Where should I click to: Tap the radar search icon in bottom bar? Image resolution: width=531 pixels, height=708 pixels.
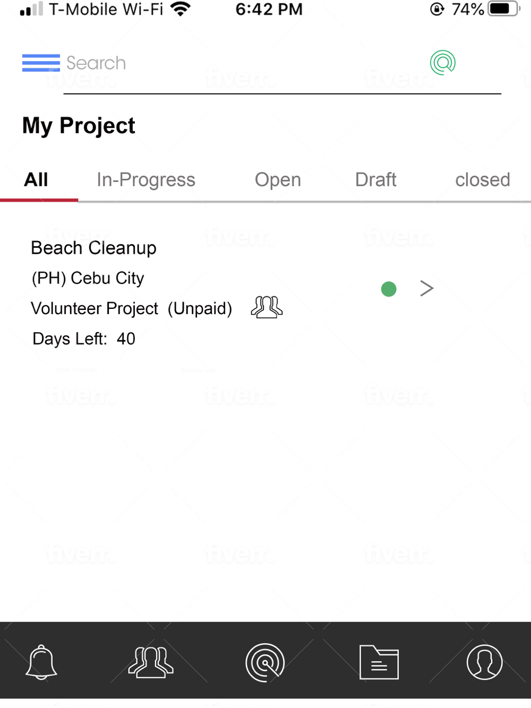coord(265,662)
